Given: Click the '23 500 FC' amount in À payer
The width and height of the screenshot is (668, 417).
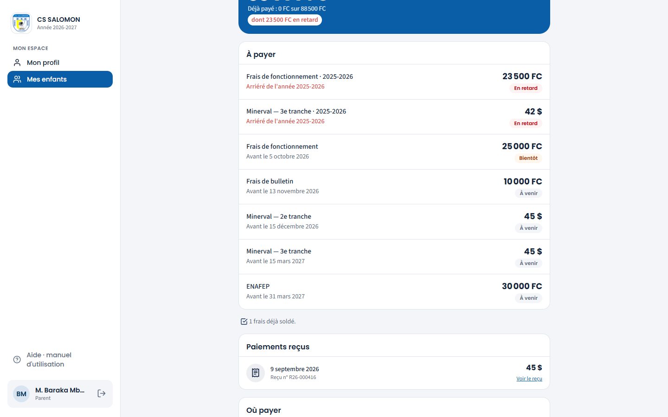Looking at the screenshot, I should click(522, 76).
